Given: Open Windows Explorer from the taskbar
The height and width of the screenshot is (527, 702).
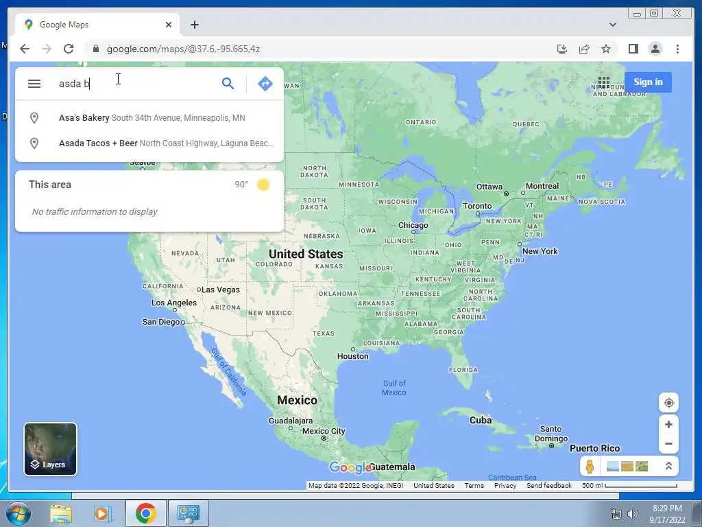Looking at the screenshot, I should pyautogui.click(x=61, y=513).
